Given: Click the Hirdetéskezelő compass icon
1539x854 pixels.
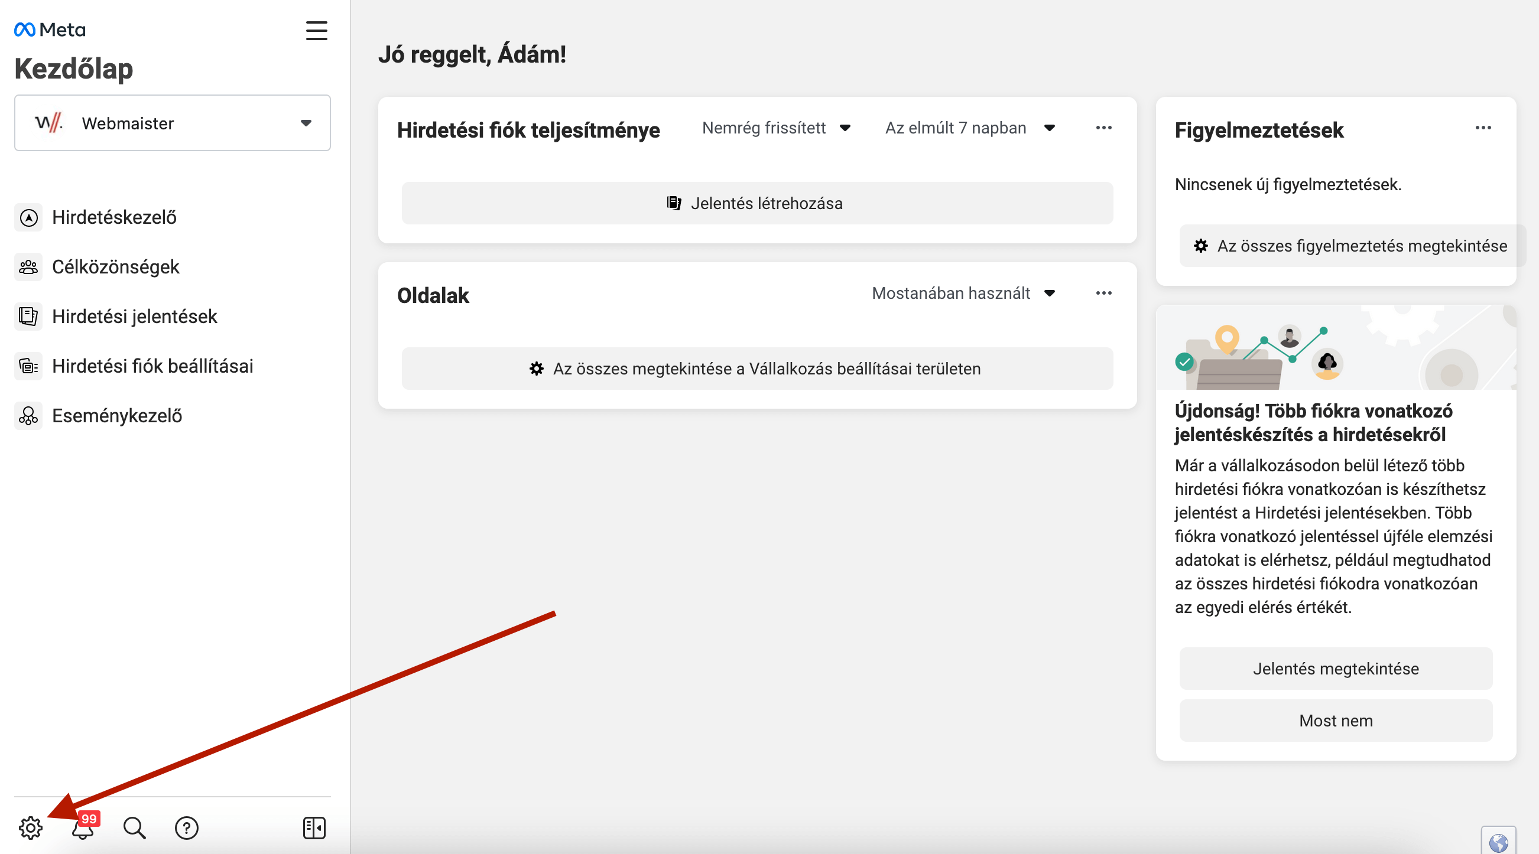Looking at the screenshot, I should [x=29, y=217].
